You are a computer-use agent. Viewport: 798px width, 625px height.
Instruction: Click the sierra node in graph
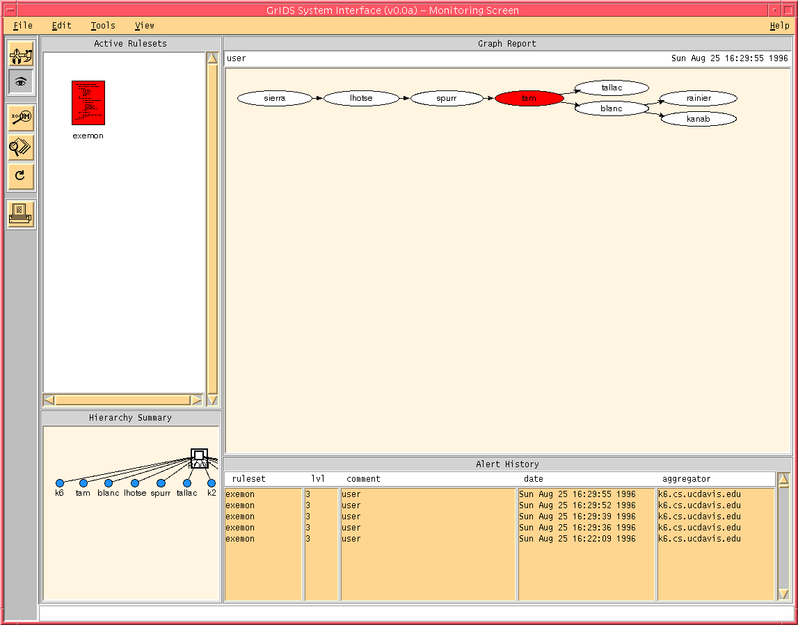274,99
